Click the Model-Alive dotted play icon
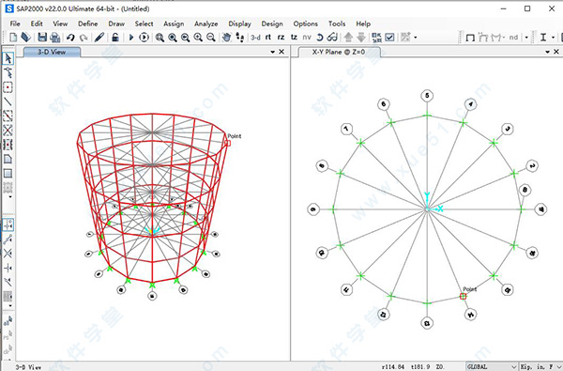 144,37
